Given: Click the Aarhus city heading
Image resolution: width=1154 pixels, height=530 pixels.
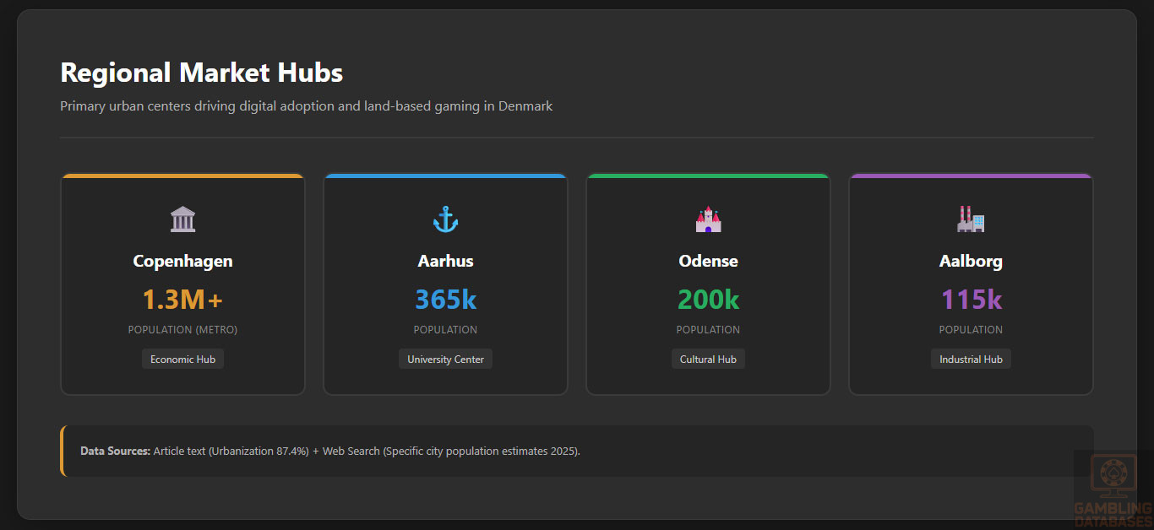Looking at the screenshot, I should [445, 262].
